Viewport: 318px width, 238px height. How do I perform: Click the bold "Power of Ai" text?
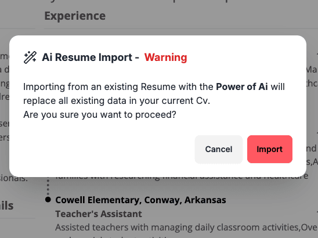pyautogui.click(x=242, y=86)
